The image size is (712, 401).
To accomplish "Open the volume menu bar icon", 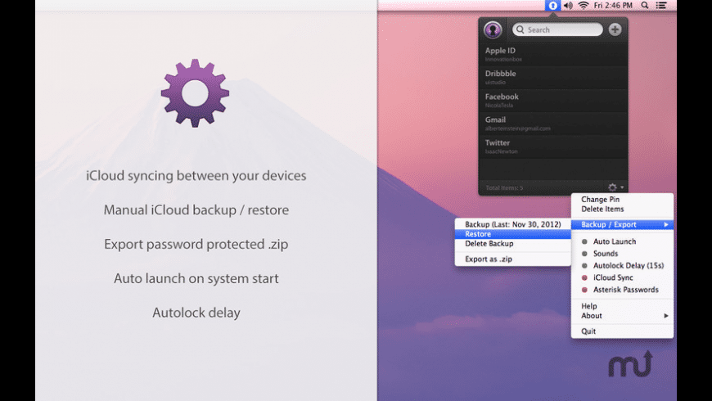I will [x=568, y=6].
